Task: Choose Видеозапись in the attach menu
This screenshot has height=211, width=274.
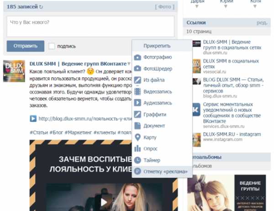Action: [x=162, y=92]
